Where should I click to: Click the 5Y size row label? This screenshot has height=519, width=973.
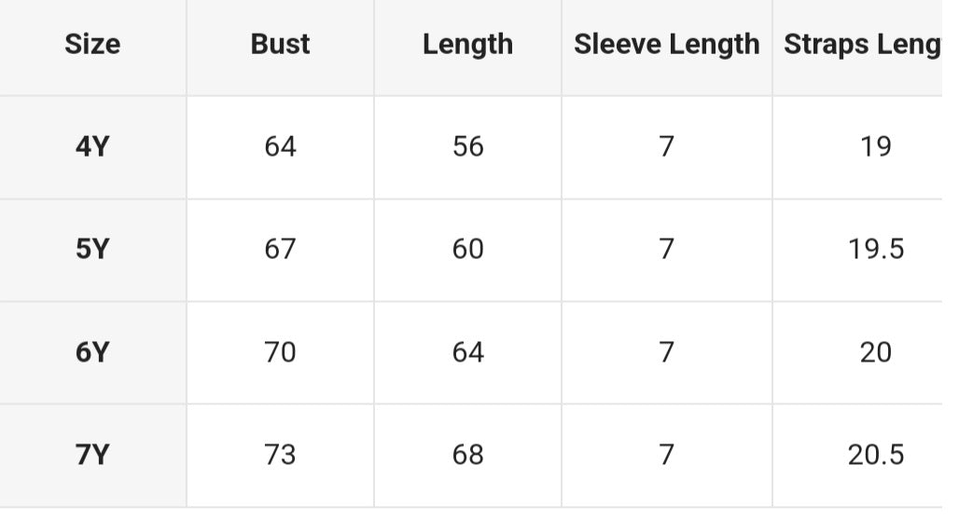[92, 250]
